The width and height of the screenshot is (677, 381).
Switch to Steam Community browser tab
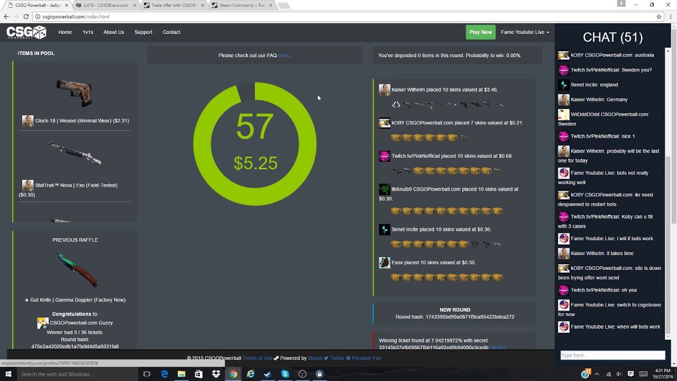pos(241,5)
